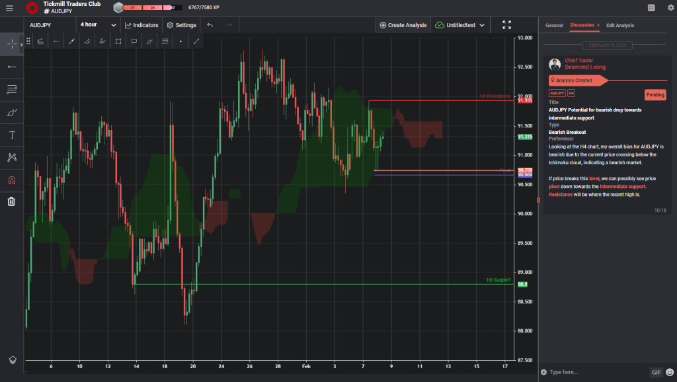Select the brush drawing tool
This screenshot has height=382, width=677.
click(x=11, y=112)
